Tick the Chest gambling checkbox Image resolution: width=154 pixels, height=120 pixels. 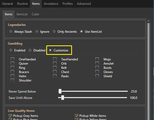pos(55,72)
